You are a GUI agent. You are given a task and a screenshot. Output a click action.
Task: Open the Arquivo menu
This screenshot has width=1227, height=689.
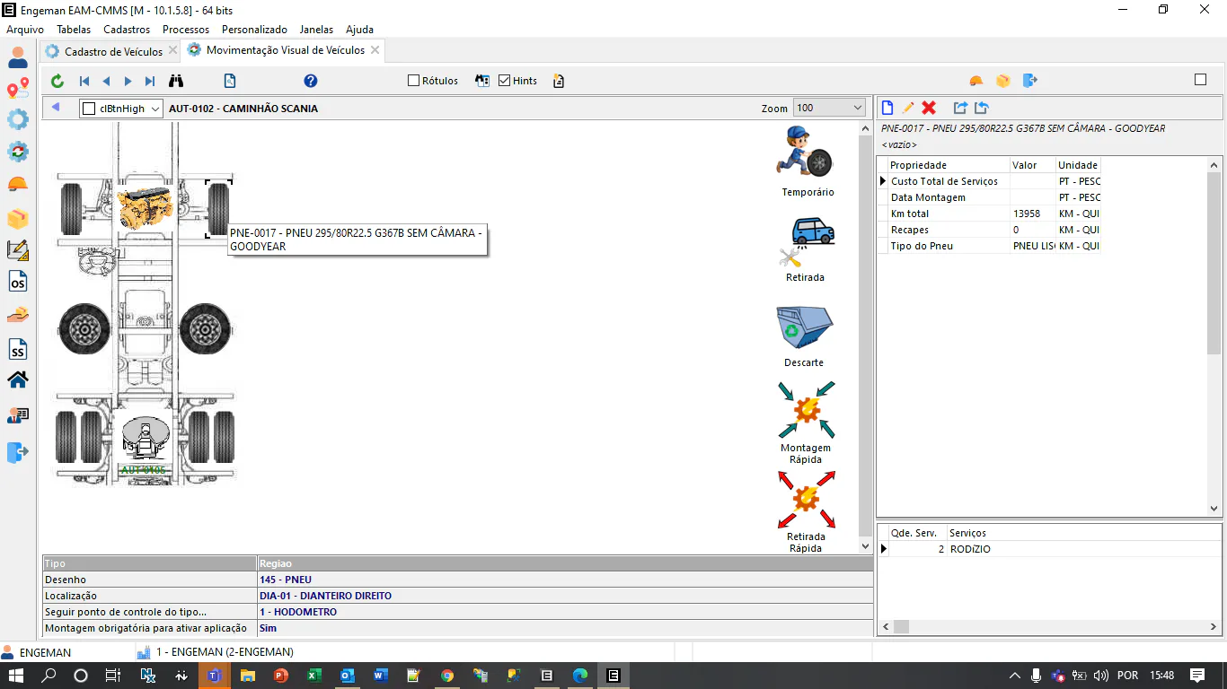25,30
